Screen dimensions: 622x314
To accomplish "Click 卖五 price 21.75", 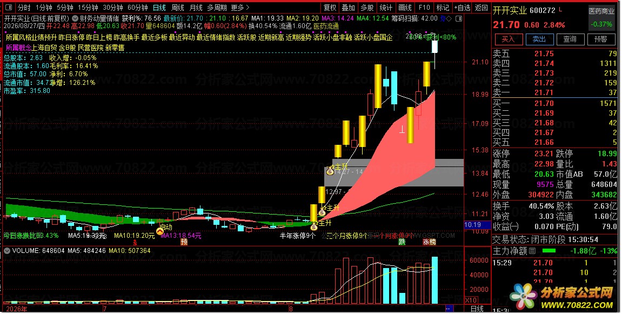I will tap(544, 54).
